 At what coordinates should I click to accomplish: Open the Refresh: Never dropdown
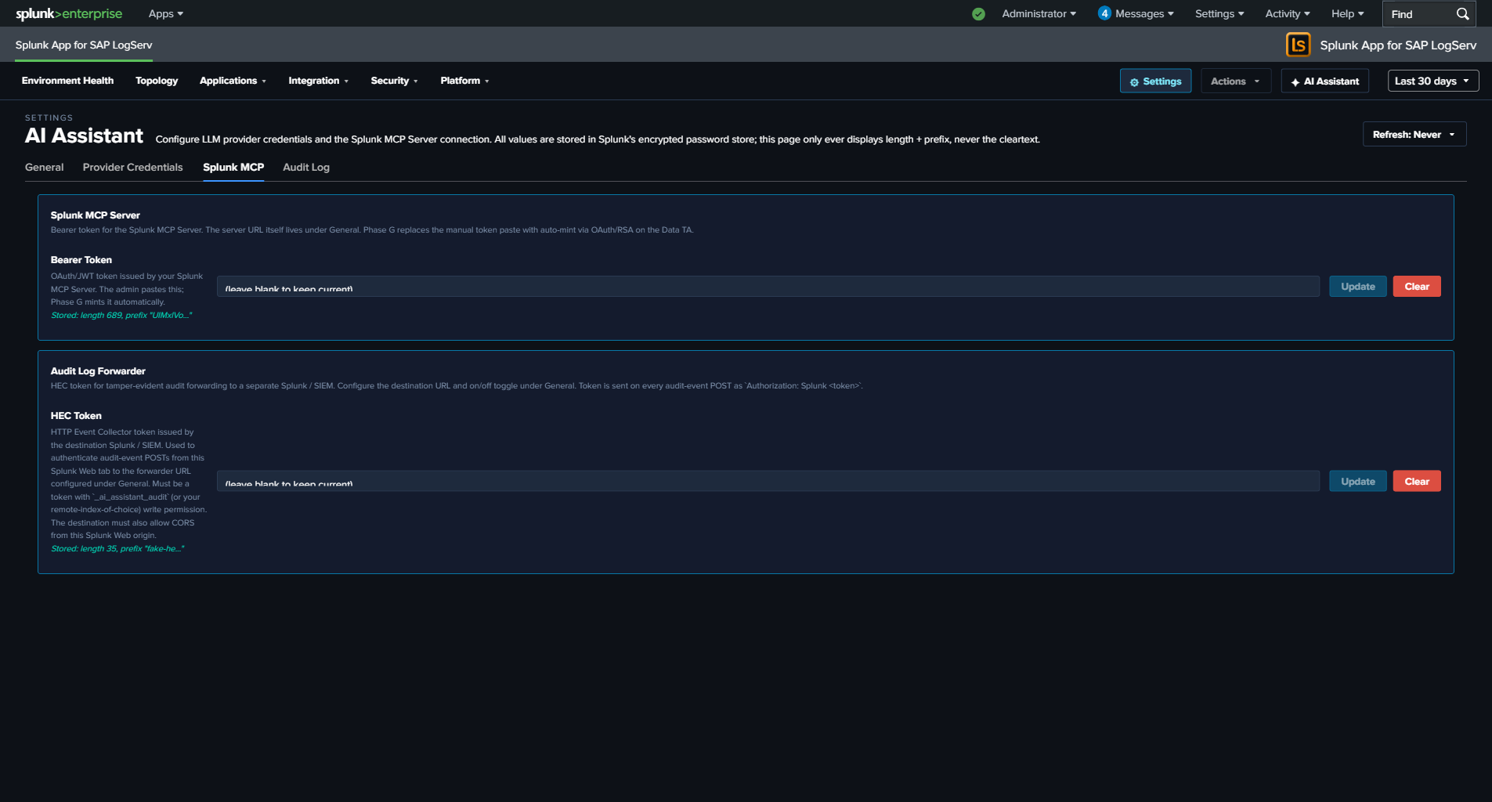pyautogui.click(x=1414, y=135)
